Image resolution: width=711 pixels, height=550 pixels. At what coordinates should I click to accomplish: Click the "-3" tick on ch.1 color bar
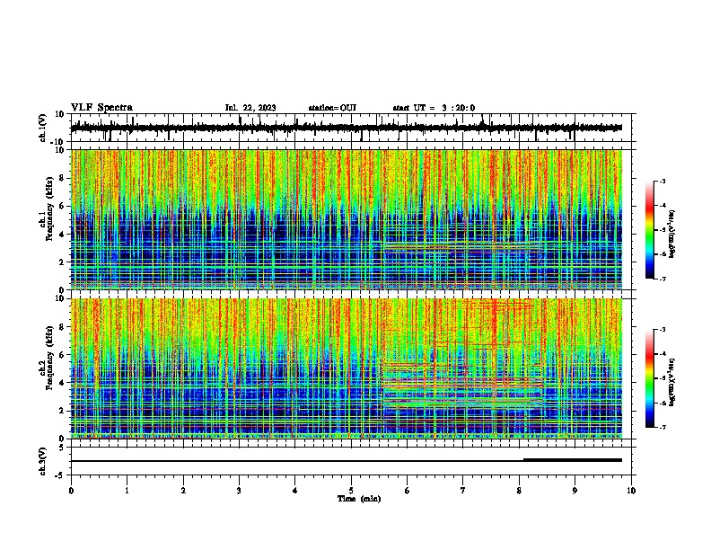coord(662,182)
